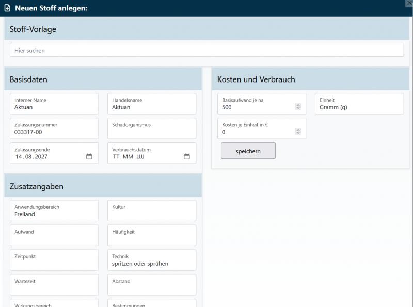Select the Abstand input field

tap(151, 285)
